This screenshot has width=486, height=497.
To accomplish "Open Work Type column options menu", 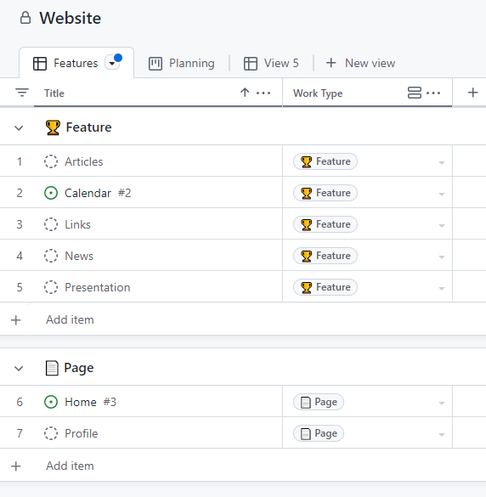I will 433,93.
